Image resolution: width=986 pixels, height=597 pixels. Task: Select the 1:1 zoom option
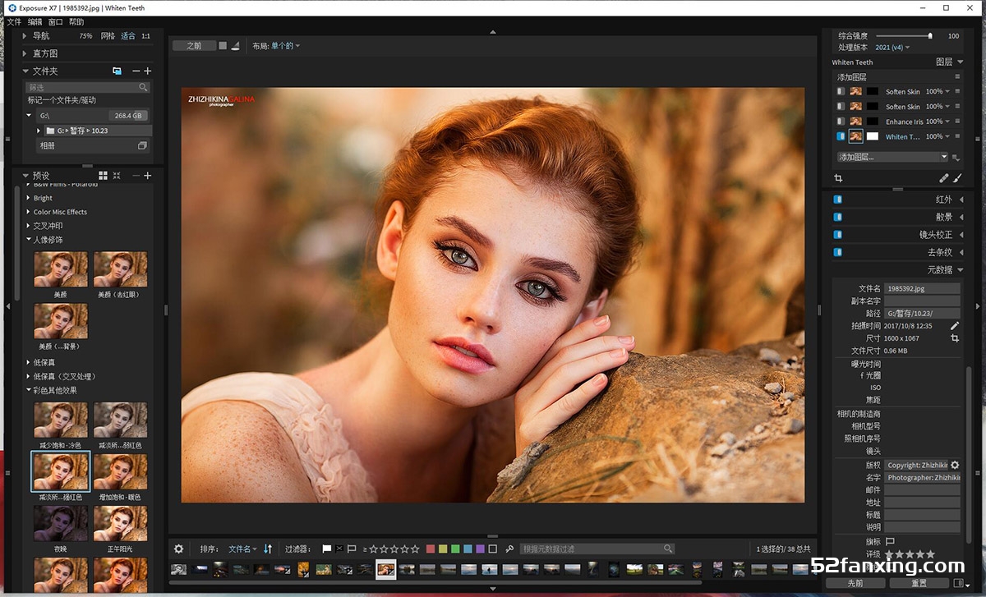pos(145,36)
